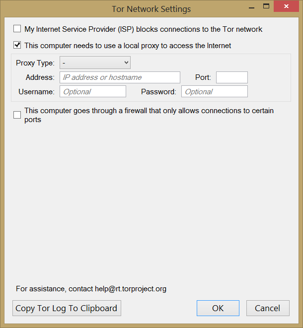Image resolution: width=303 pixels, height=328 pixels.
Task: Enable the ISP blocks Tor connections checkbox
Action: point(17,29)
